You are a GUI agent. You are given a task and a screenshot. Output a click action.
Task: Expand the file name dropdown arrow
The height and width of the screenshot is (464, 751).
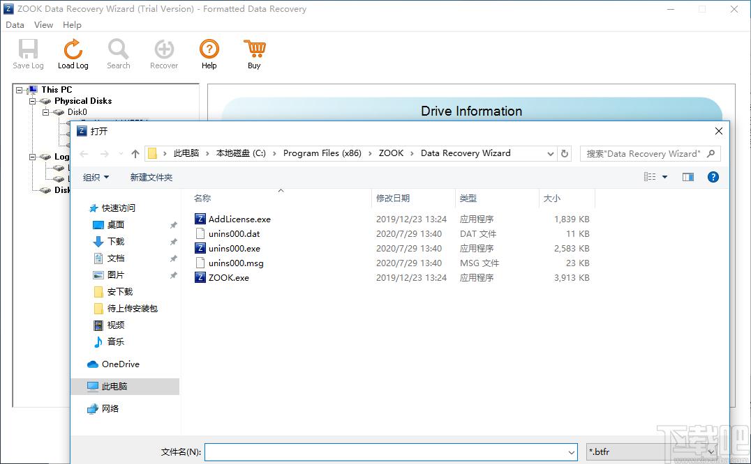[572, 452]
